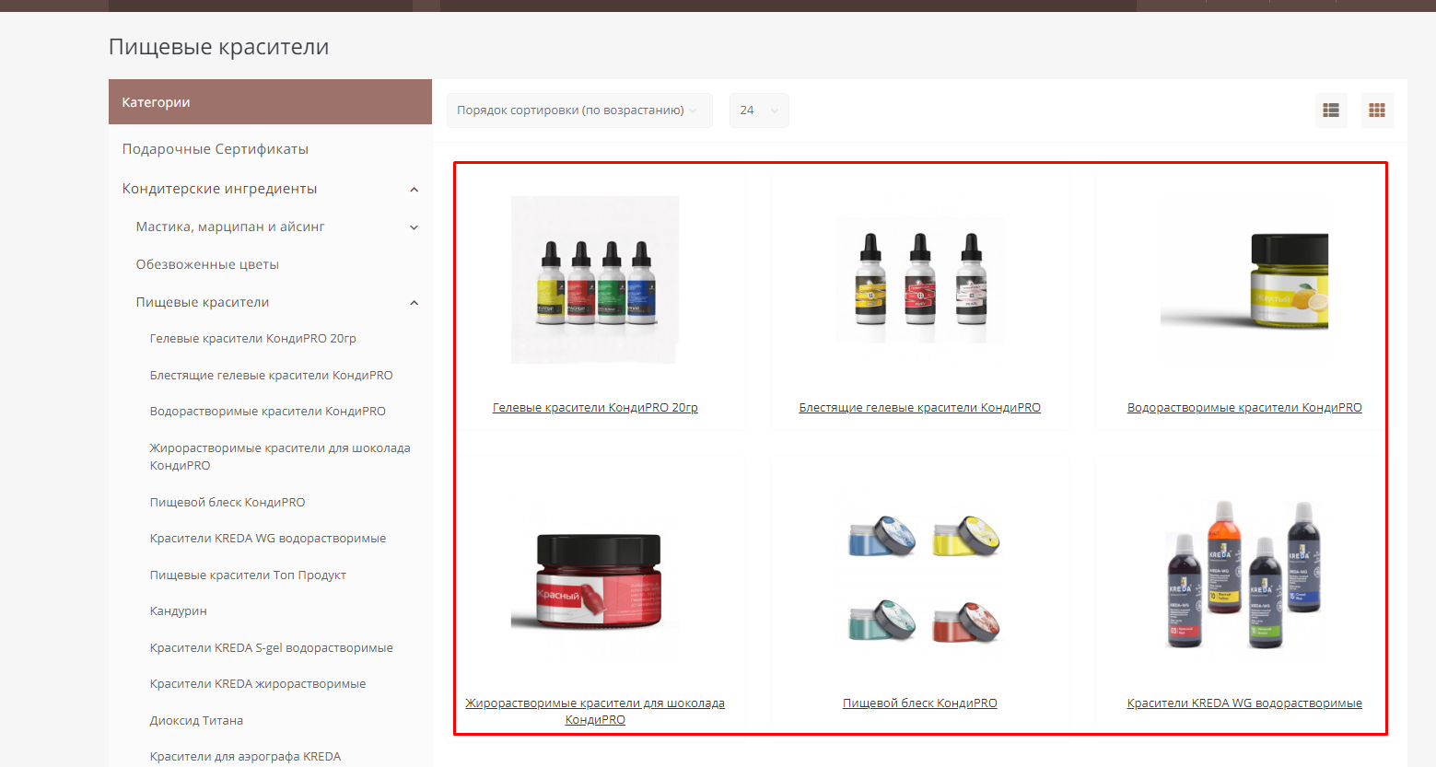The image size is (1436, 767).
Task: Open the sort order dropdown
Action: click(578, 110)
